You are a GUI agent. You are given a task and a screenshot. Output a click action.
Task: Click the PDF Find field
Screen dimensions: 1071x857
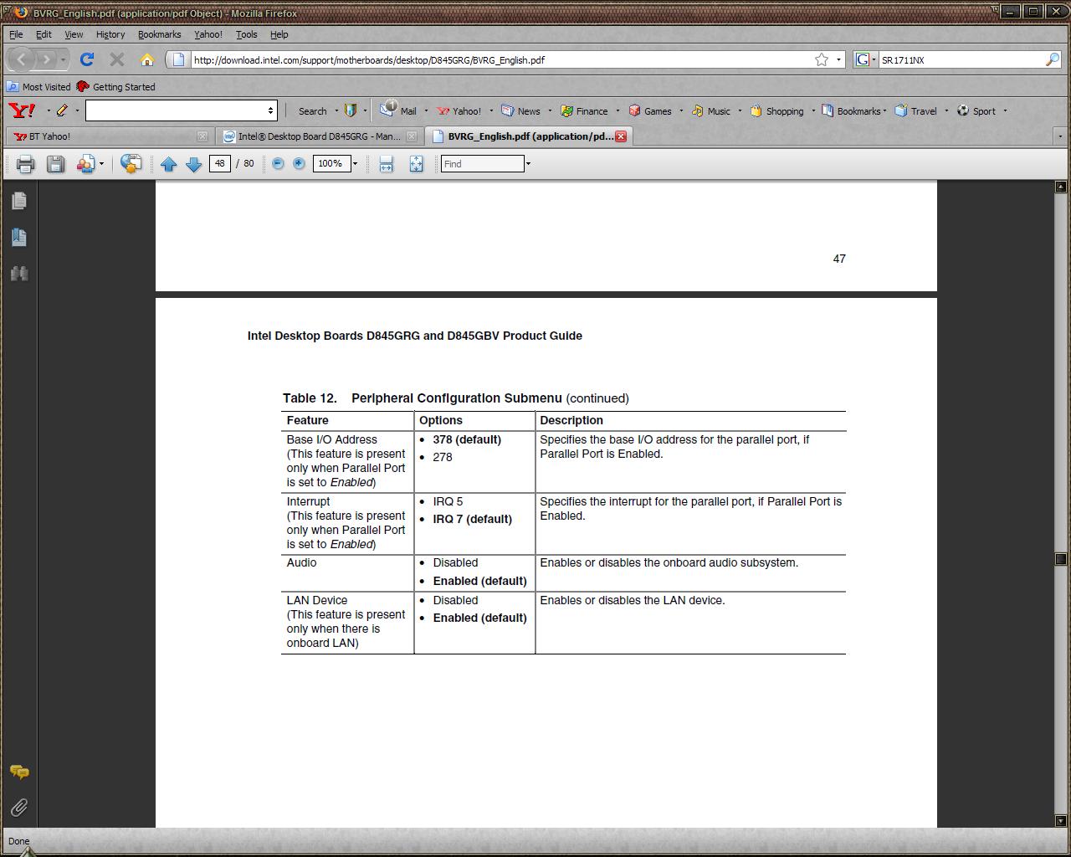click(x=483, y=163)
